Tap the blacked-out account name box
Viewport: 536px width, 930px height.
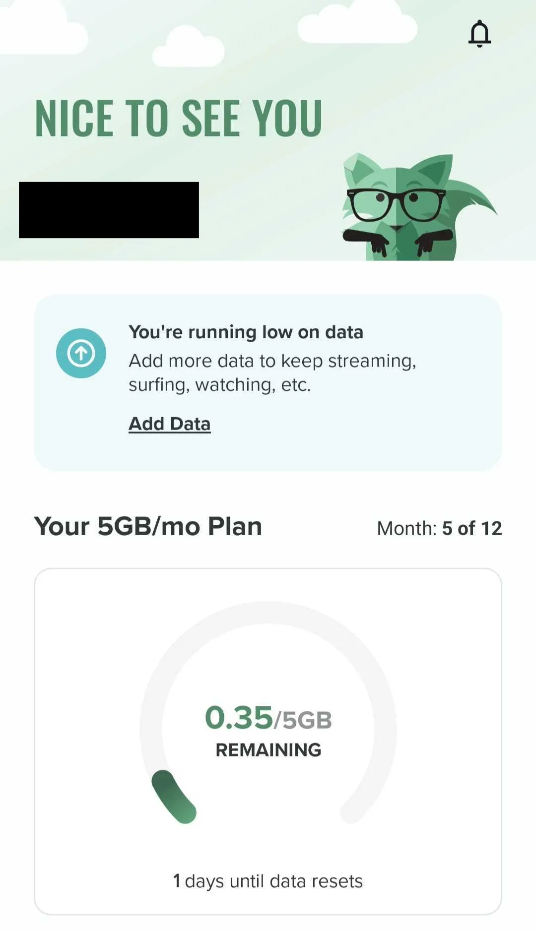pyautogui.click(x=109, y=210)
